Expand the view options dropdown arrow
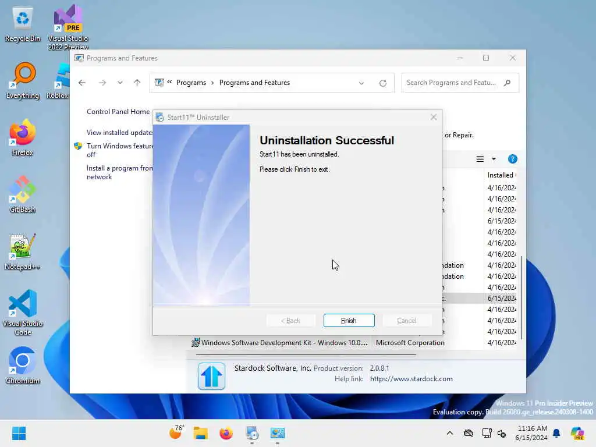The width and height of the screenshot is (596, 447). tap(494, 159)
